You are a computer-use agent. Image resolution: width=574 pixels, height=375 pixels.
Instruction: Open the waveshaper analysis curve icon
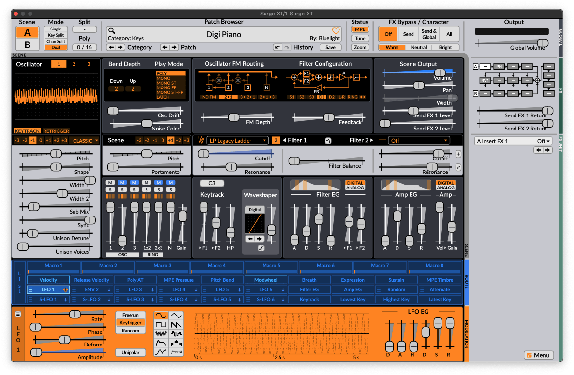(261, 248)
